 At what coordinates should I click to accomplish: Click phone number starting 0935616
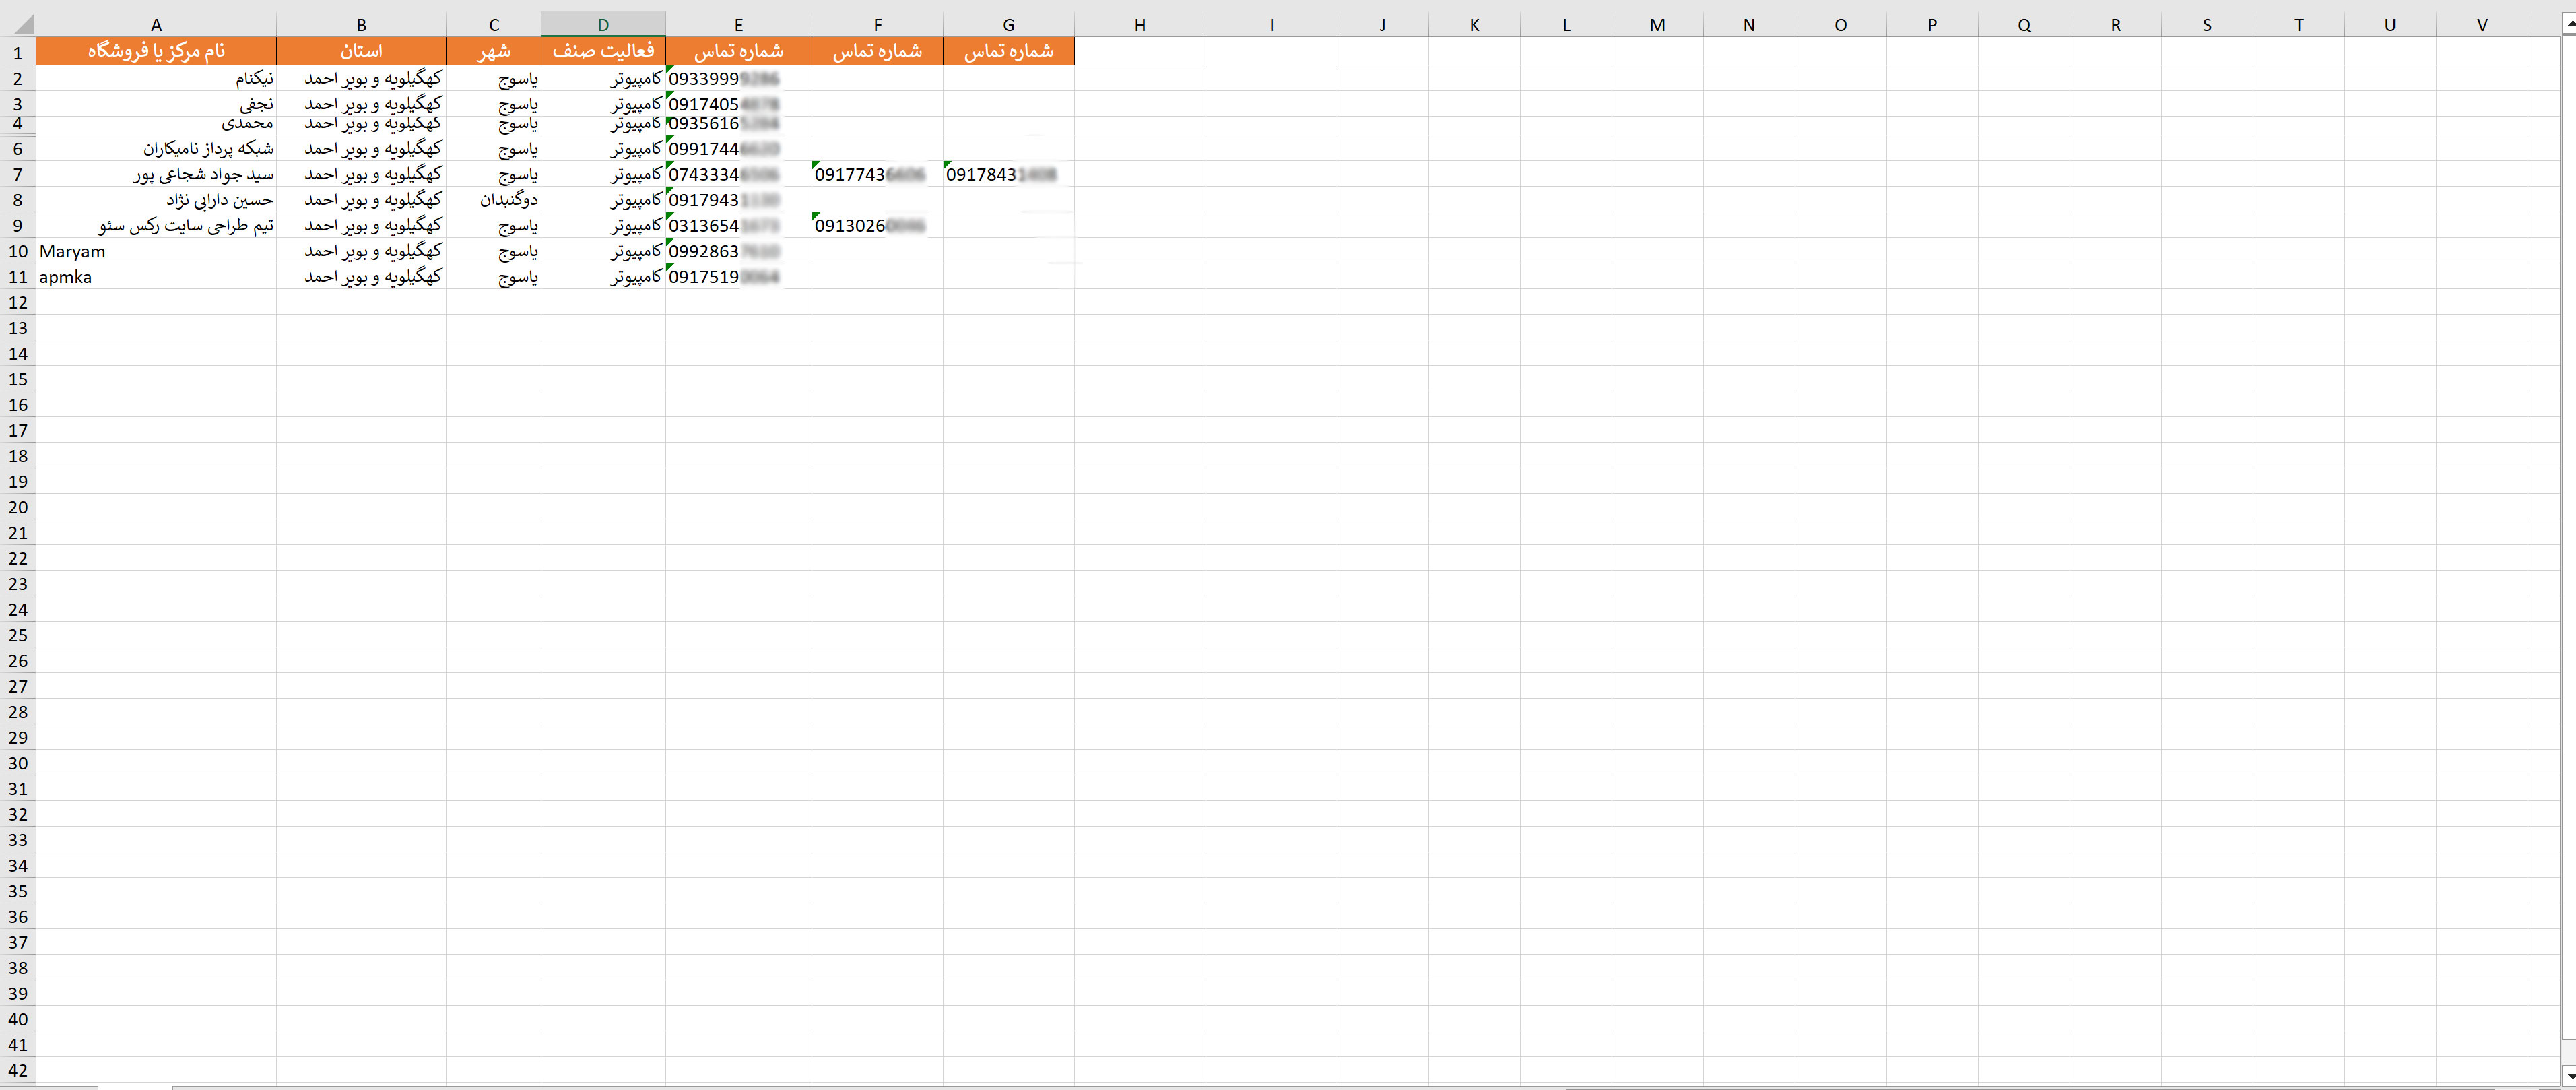(x=738, y=125)
